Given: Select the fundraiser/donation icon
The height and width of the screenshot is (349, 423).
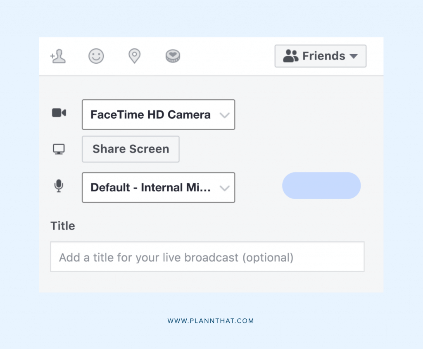Looking at the screenshot, I should 173,56.
